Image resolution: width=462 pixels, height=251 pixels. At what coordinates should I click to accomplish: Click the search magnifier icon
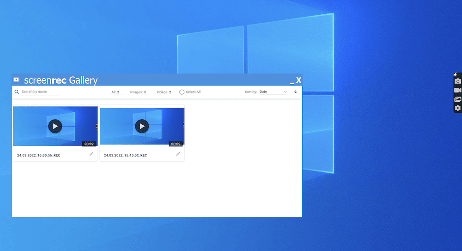pos(17,92)
